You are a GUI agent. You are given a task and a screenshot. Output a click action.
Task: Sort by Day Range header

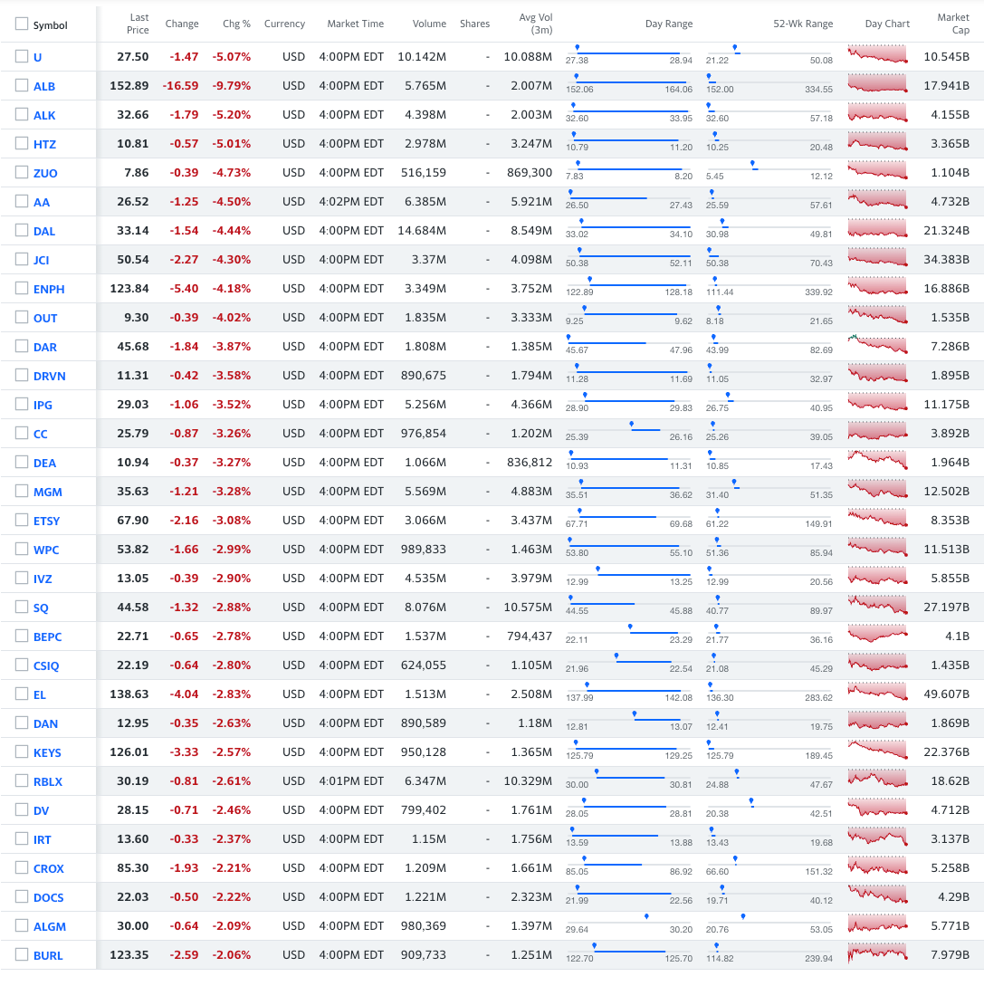coord(668,24)
